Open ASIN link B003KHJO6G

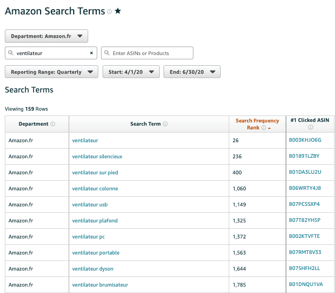pos(305,141)
